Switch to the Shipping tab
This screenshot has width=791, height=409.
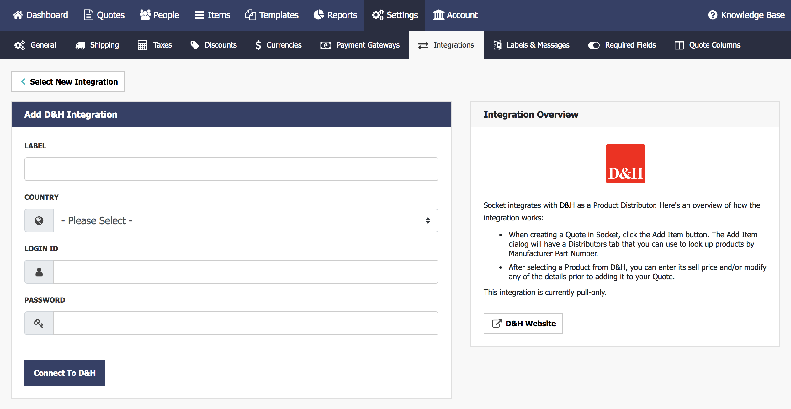pyautogui.click(x=97, y=45)
